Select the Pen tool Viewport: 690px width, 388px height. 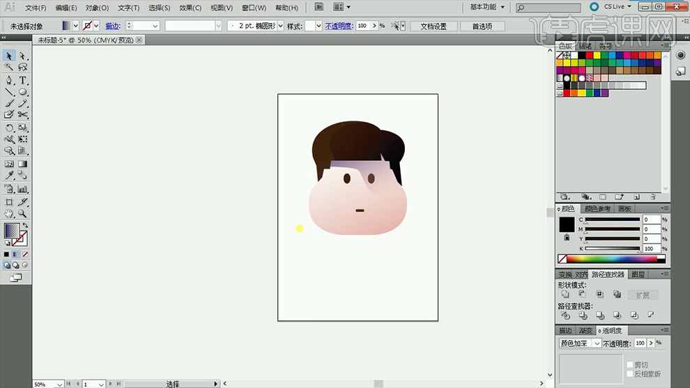(9, 80)
